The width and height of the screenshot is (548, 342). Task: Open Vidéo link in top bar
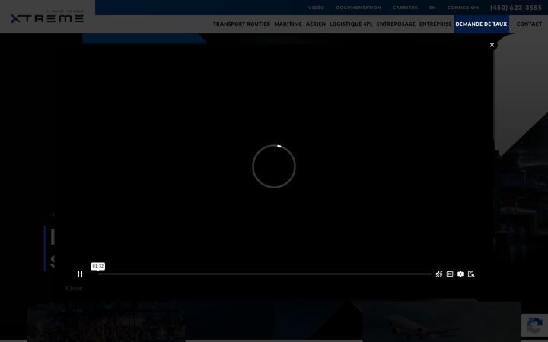point(316,8)
